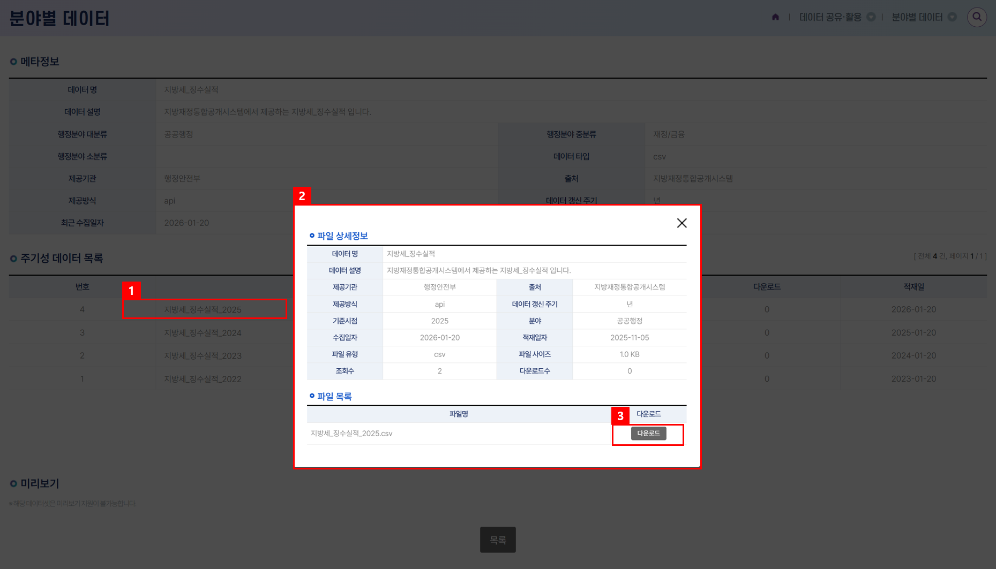The height and width of the screenshot is (569, 996).
Task: Click the 미리보기 section bullet icon
Action: (13, 484)
